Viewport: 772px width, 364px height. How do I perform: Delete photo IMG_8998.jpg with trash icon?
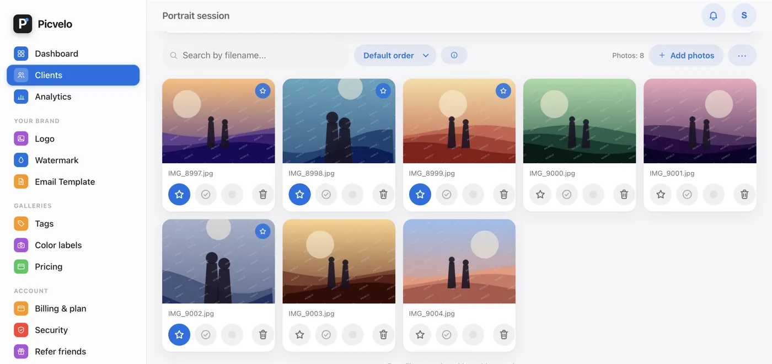(383, 194)
